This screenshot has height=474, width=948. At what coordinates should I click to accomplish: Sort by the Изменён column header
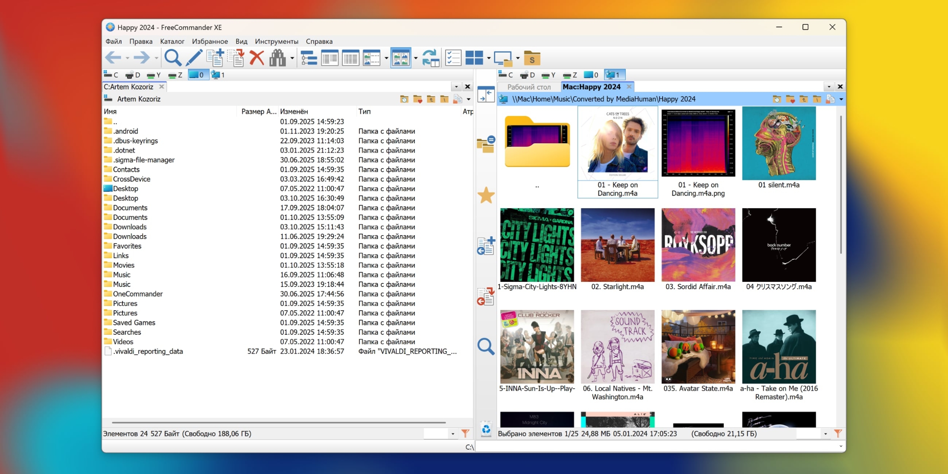294,111
